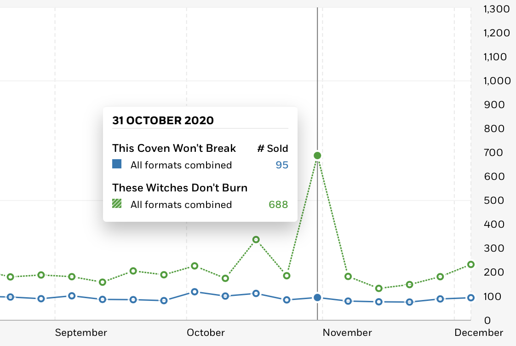This screenshot has width=516, height=346.
Task: Click the December x-axis label
Action: coord(478,333)
